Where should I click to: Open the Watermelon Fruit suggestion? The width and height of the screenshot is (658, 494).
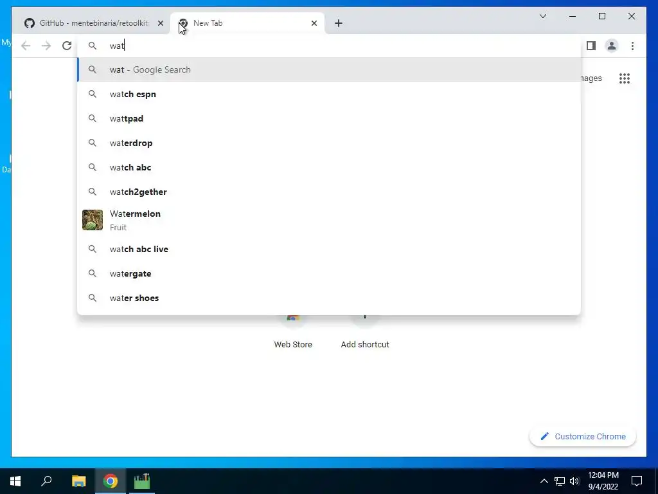coord(329,220)
